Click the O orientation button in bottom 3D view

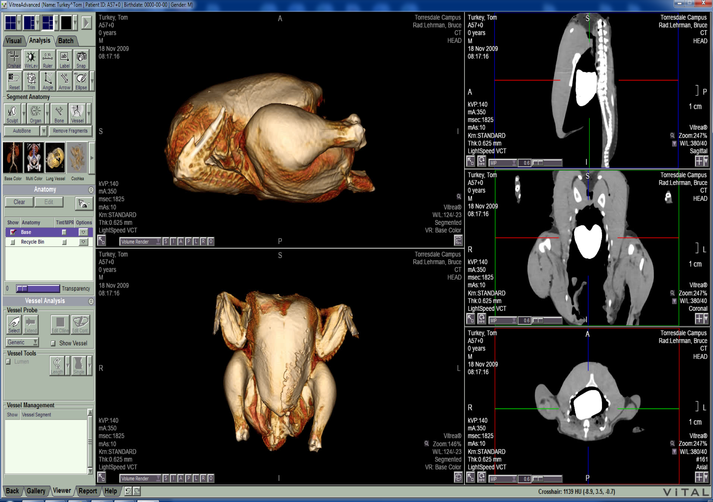tap(211, 478)
